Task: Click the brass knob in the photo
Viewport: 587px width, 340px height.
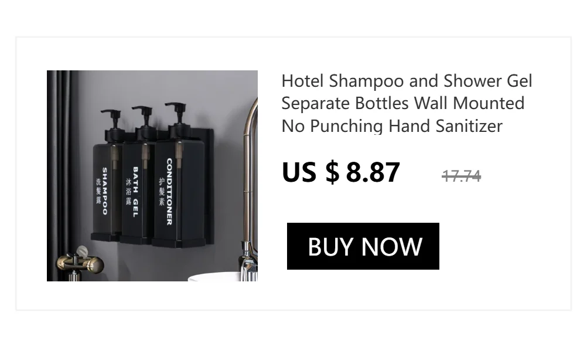Action: (80, 263)
